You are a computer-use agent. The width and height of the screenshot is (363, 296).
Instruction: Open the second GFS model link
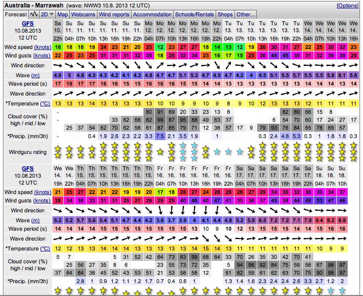[x=27, y=169]
